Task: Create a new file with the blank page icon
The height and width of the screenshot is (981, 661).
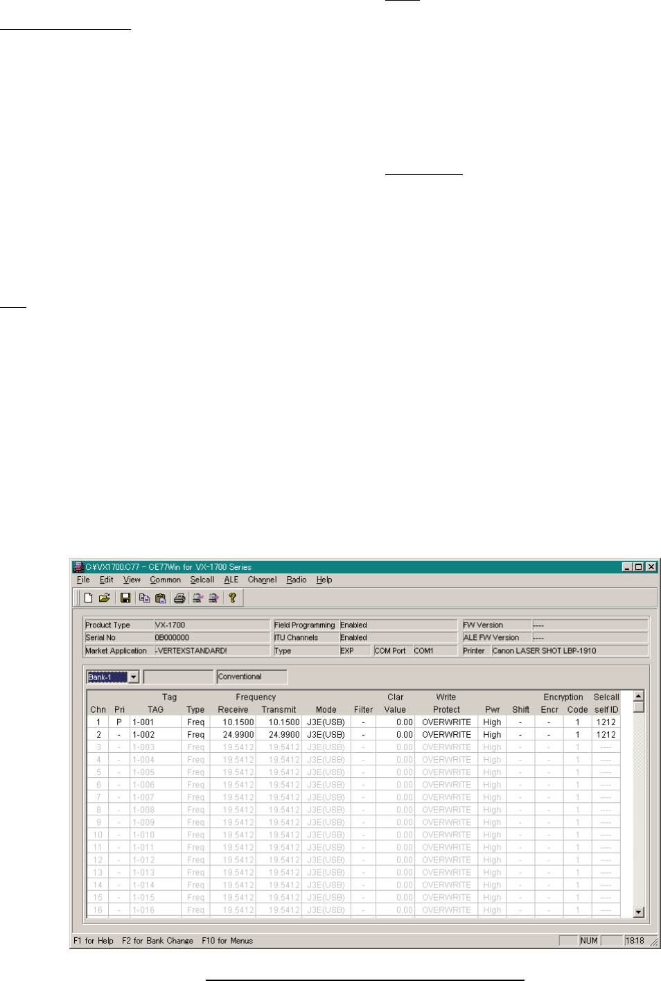Action: (88, 598)
